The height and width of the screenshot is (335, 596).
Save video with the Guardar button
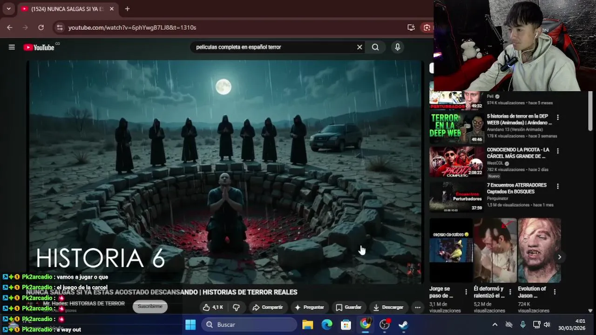point(349,307)
